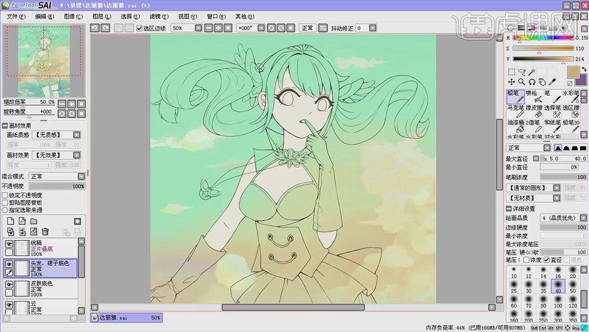The width and height of the screenshot is (589, 332).
Task: Hide the 云 layer eye icon
Action: click(9, 305)
